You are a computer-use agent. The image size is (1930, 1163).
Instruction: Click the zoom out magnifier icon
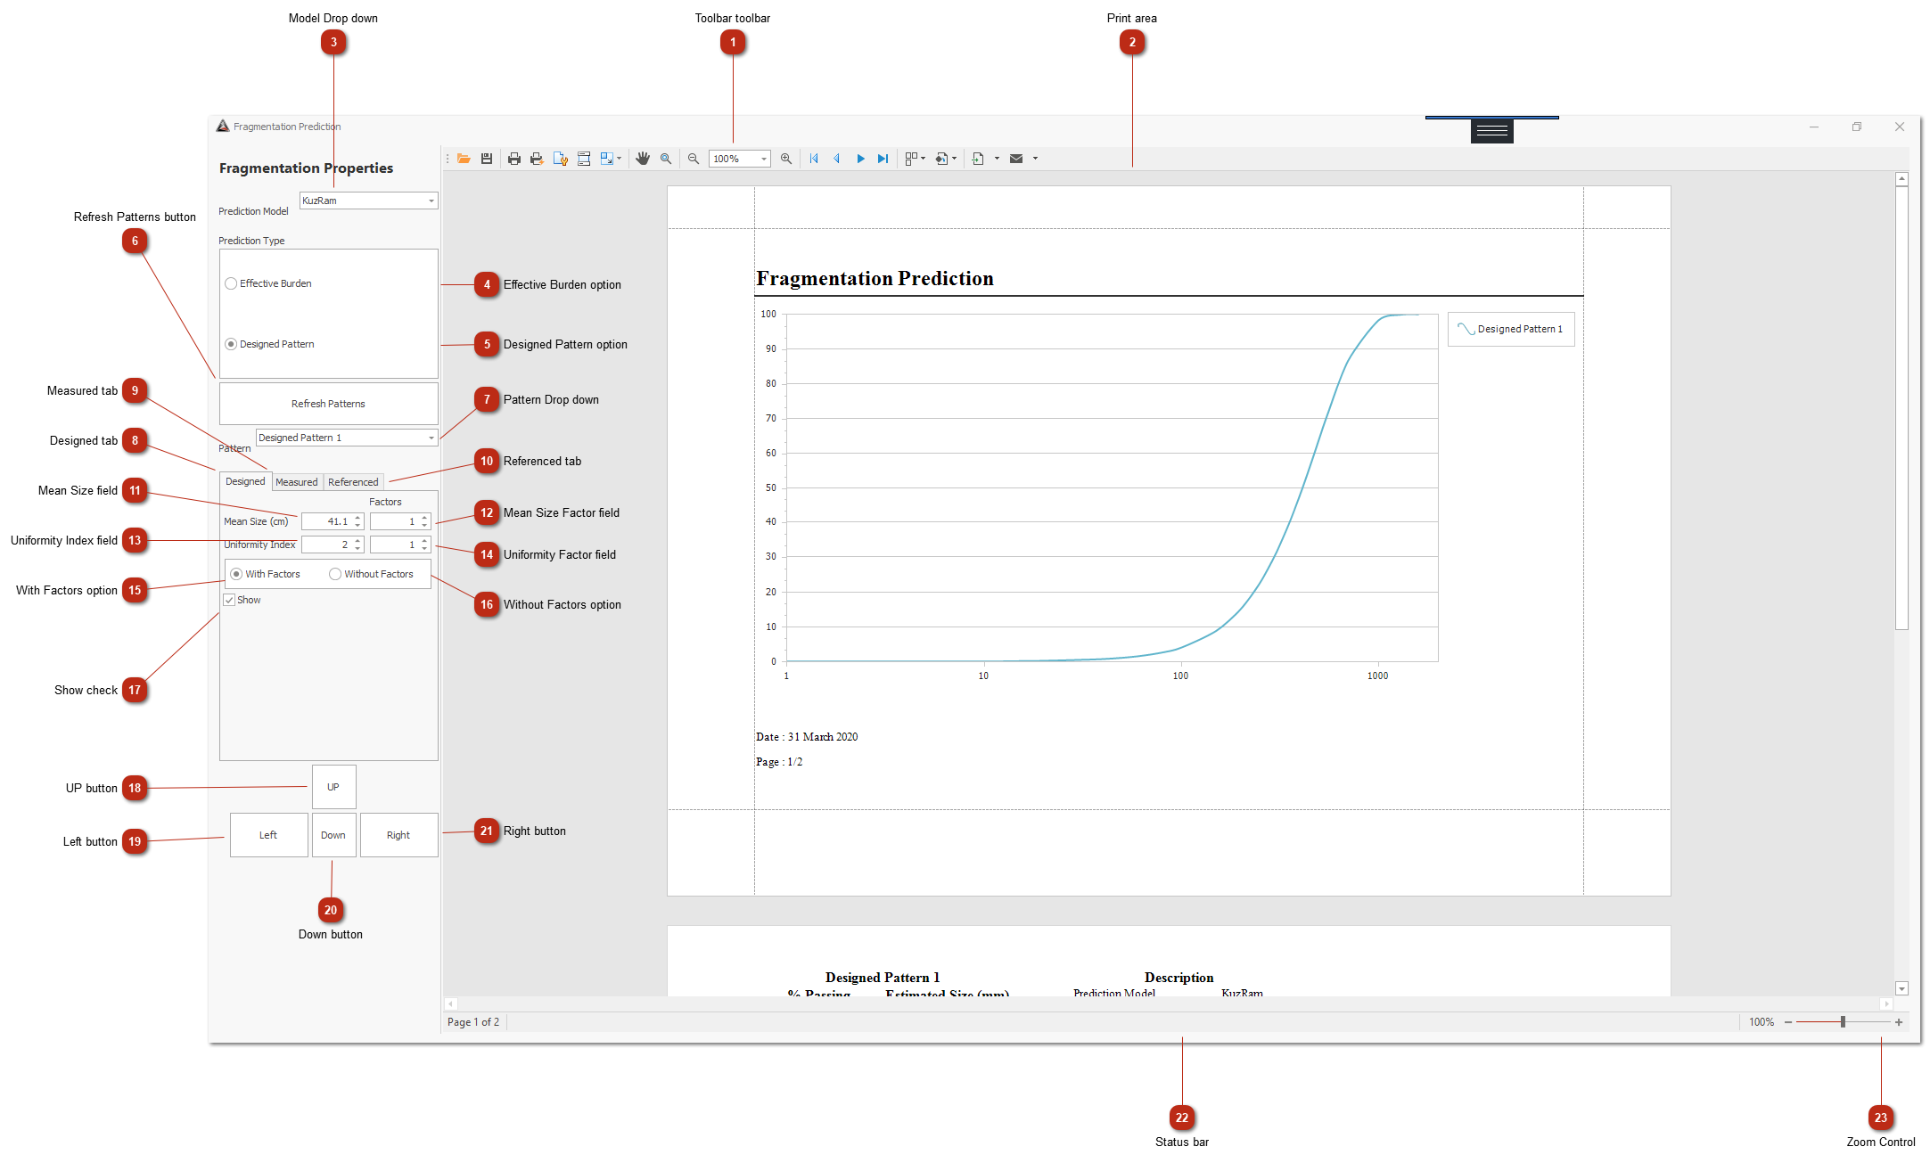694,159
